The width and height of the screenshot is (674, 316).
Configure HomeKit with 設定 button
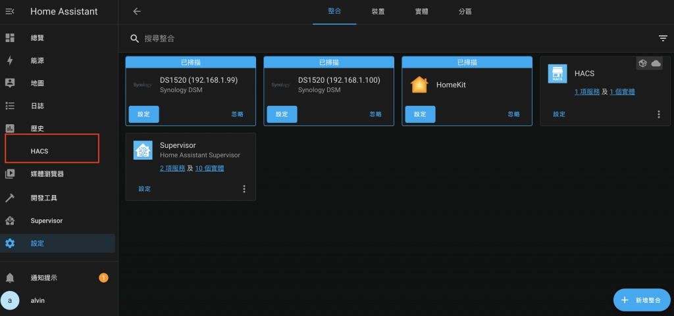[421, 114]
